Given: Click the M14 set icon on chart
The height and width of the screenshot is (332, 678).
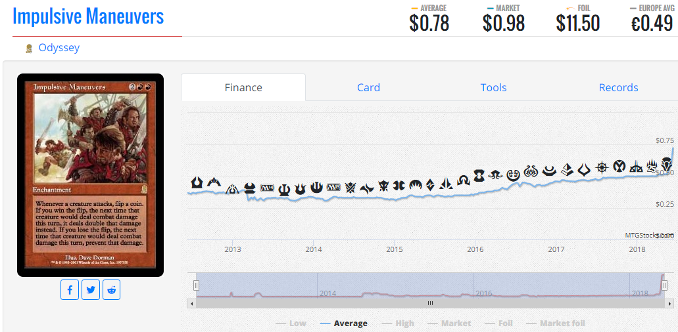Looking at the screenshot, I should pyautogui.click(x=267, y=188).
